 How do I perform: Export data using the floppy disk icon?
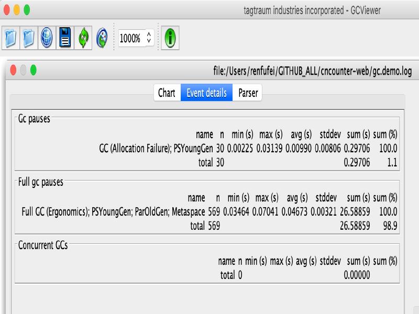(65, 38)
